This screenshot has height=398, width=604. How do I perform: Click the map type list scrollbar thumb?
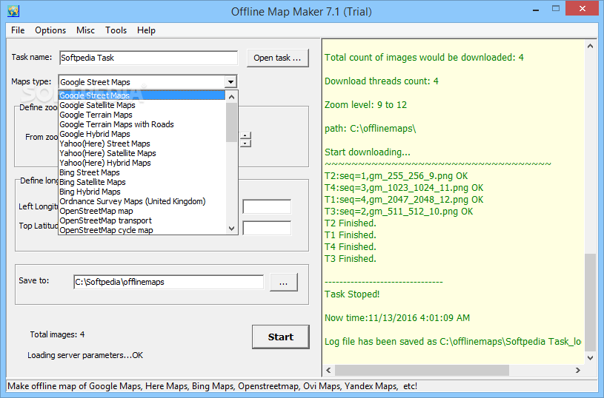tap(231, 122)
